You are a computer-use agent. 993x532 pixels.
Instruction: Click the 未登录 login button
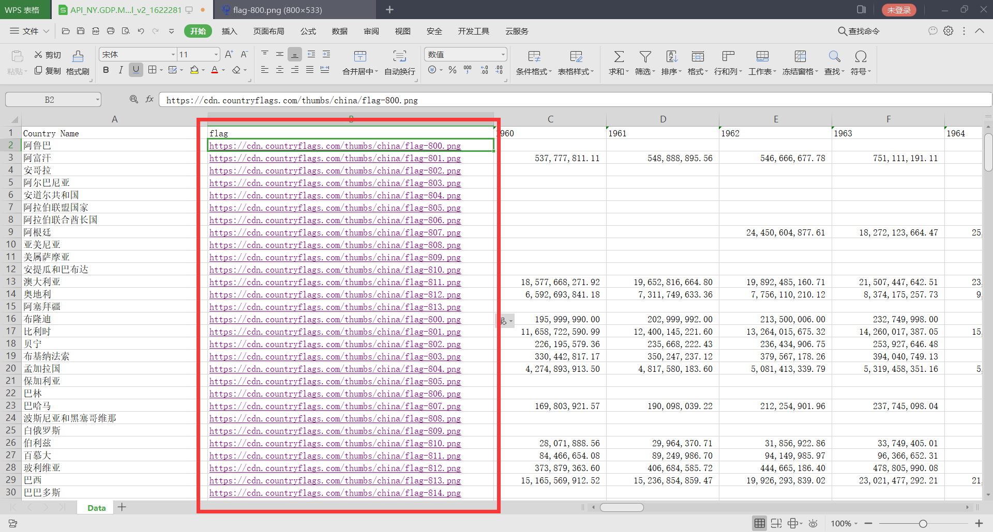coord(899,10)
